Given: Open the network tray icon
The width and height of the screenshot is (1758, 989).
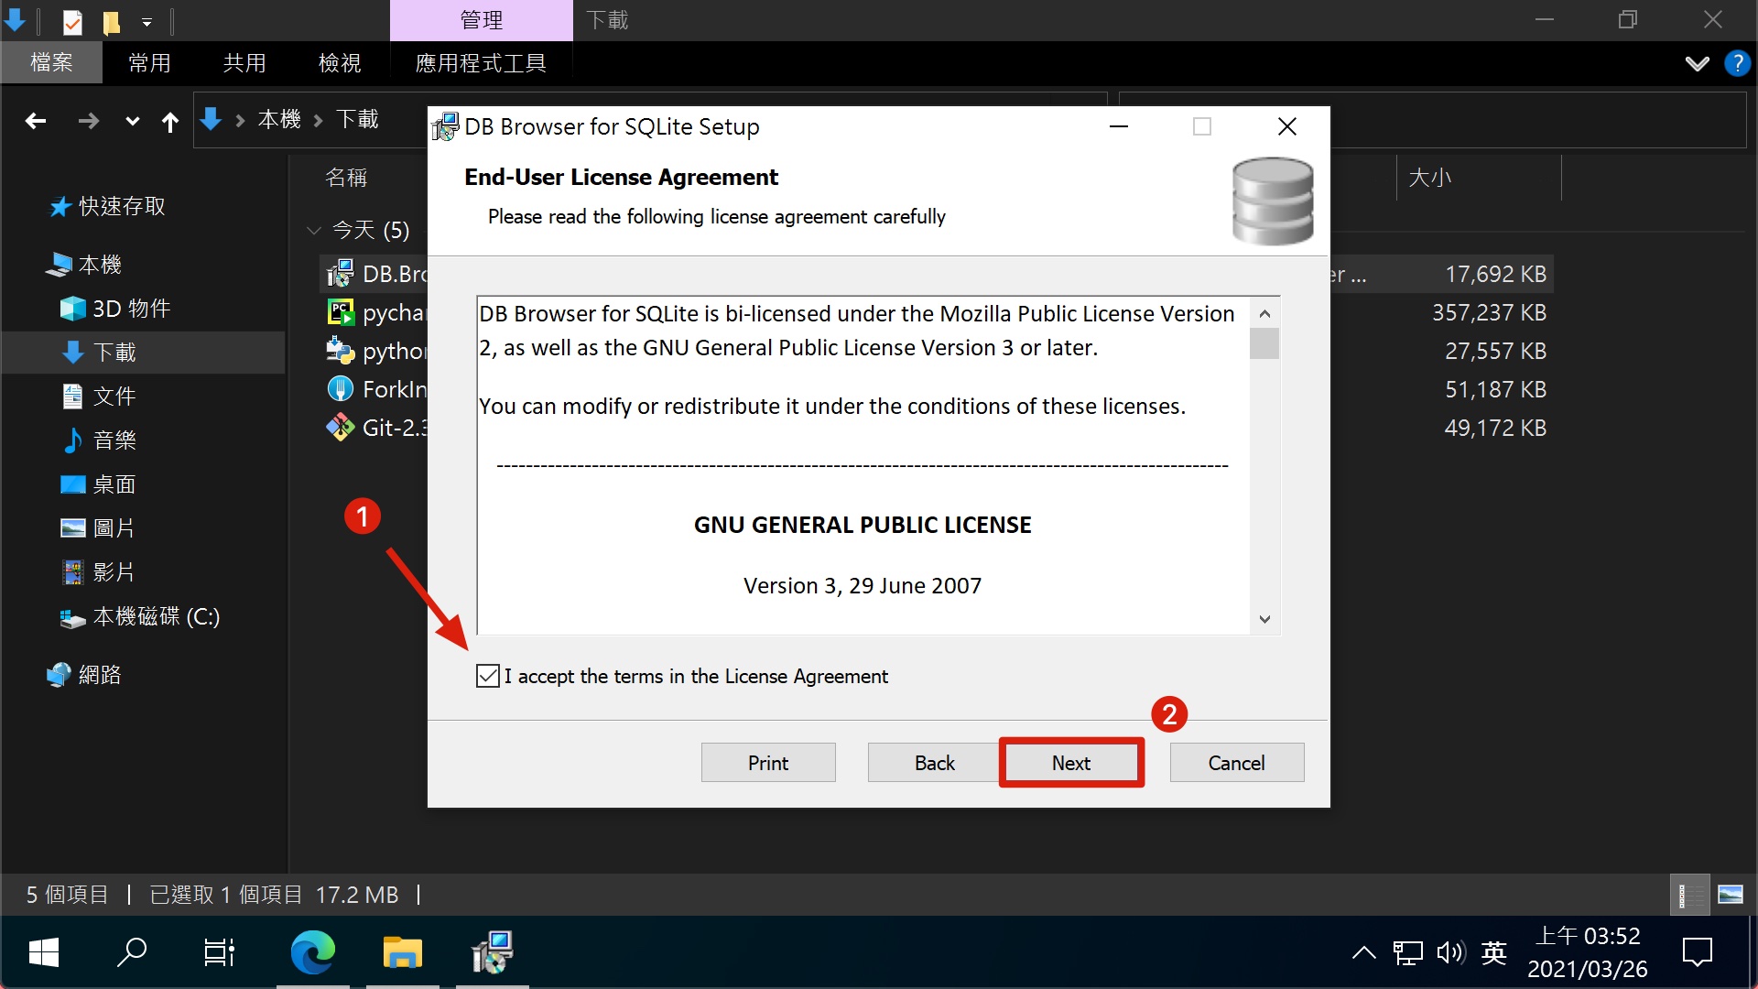Looking at the screenshot, I should [x=1408, y=952].
